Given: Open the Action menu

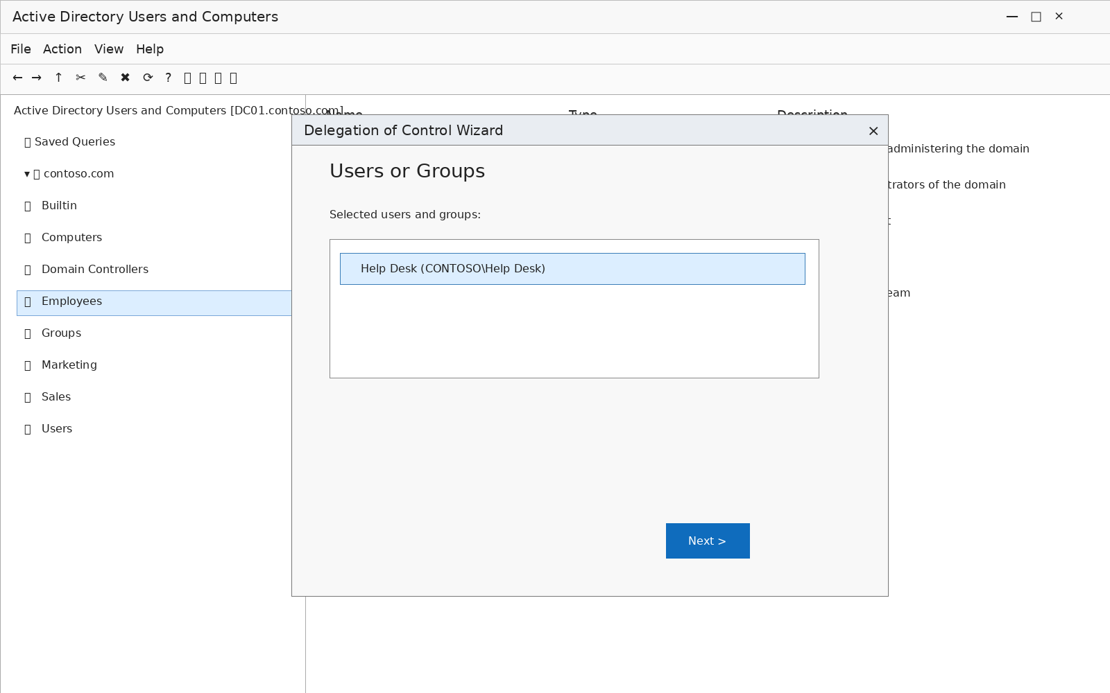Looking at the screenshot, I should pyautogui.click(x=62, y=49).
